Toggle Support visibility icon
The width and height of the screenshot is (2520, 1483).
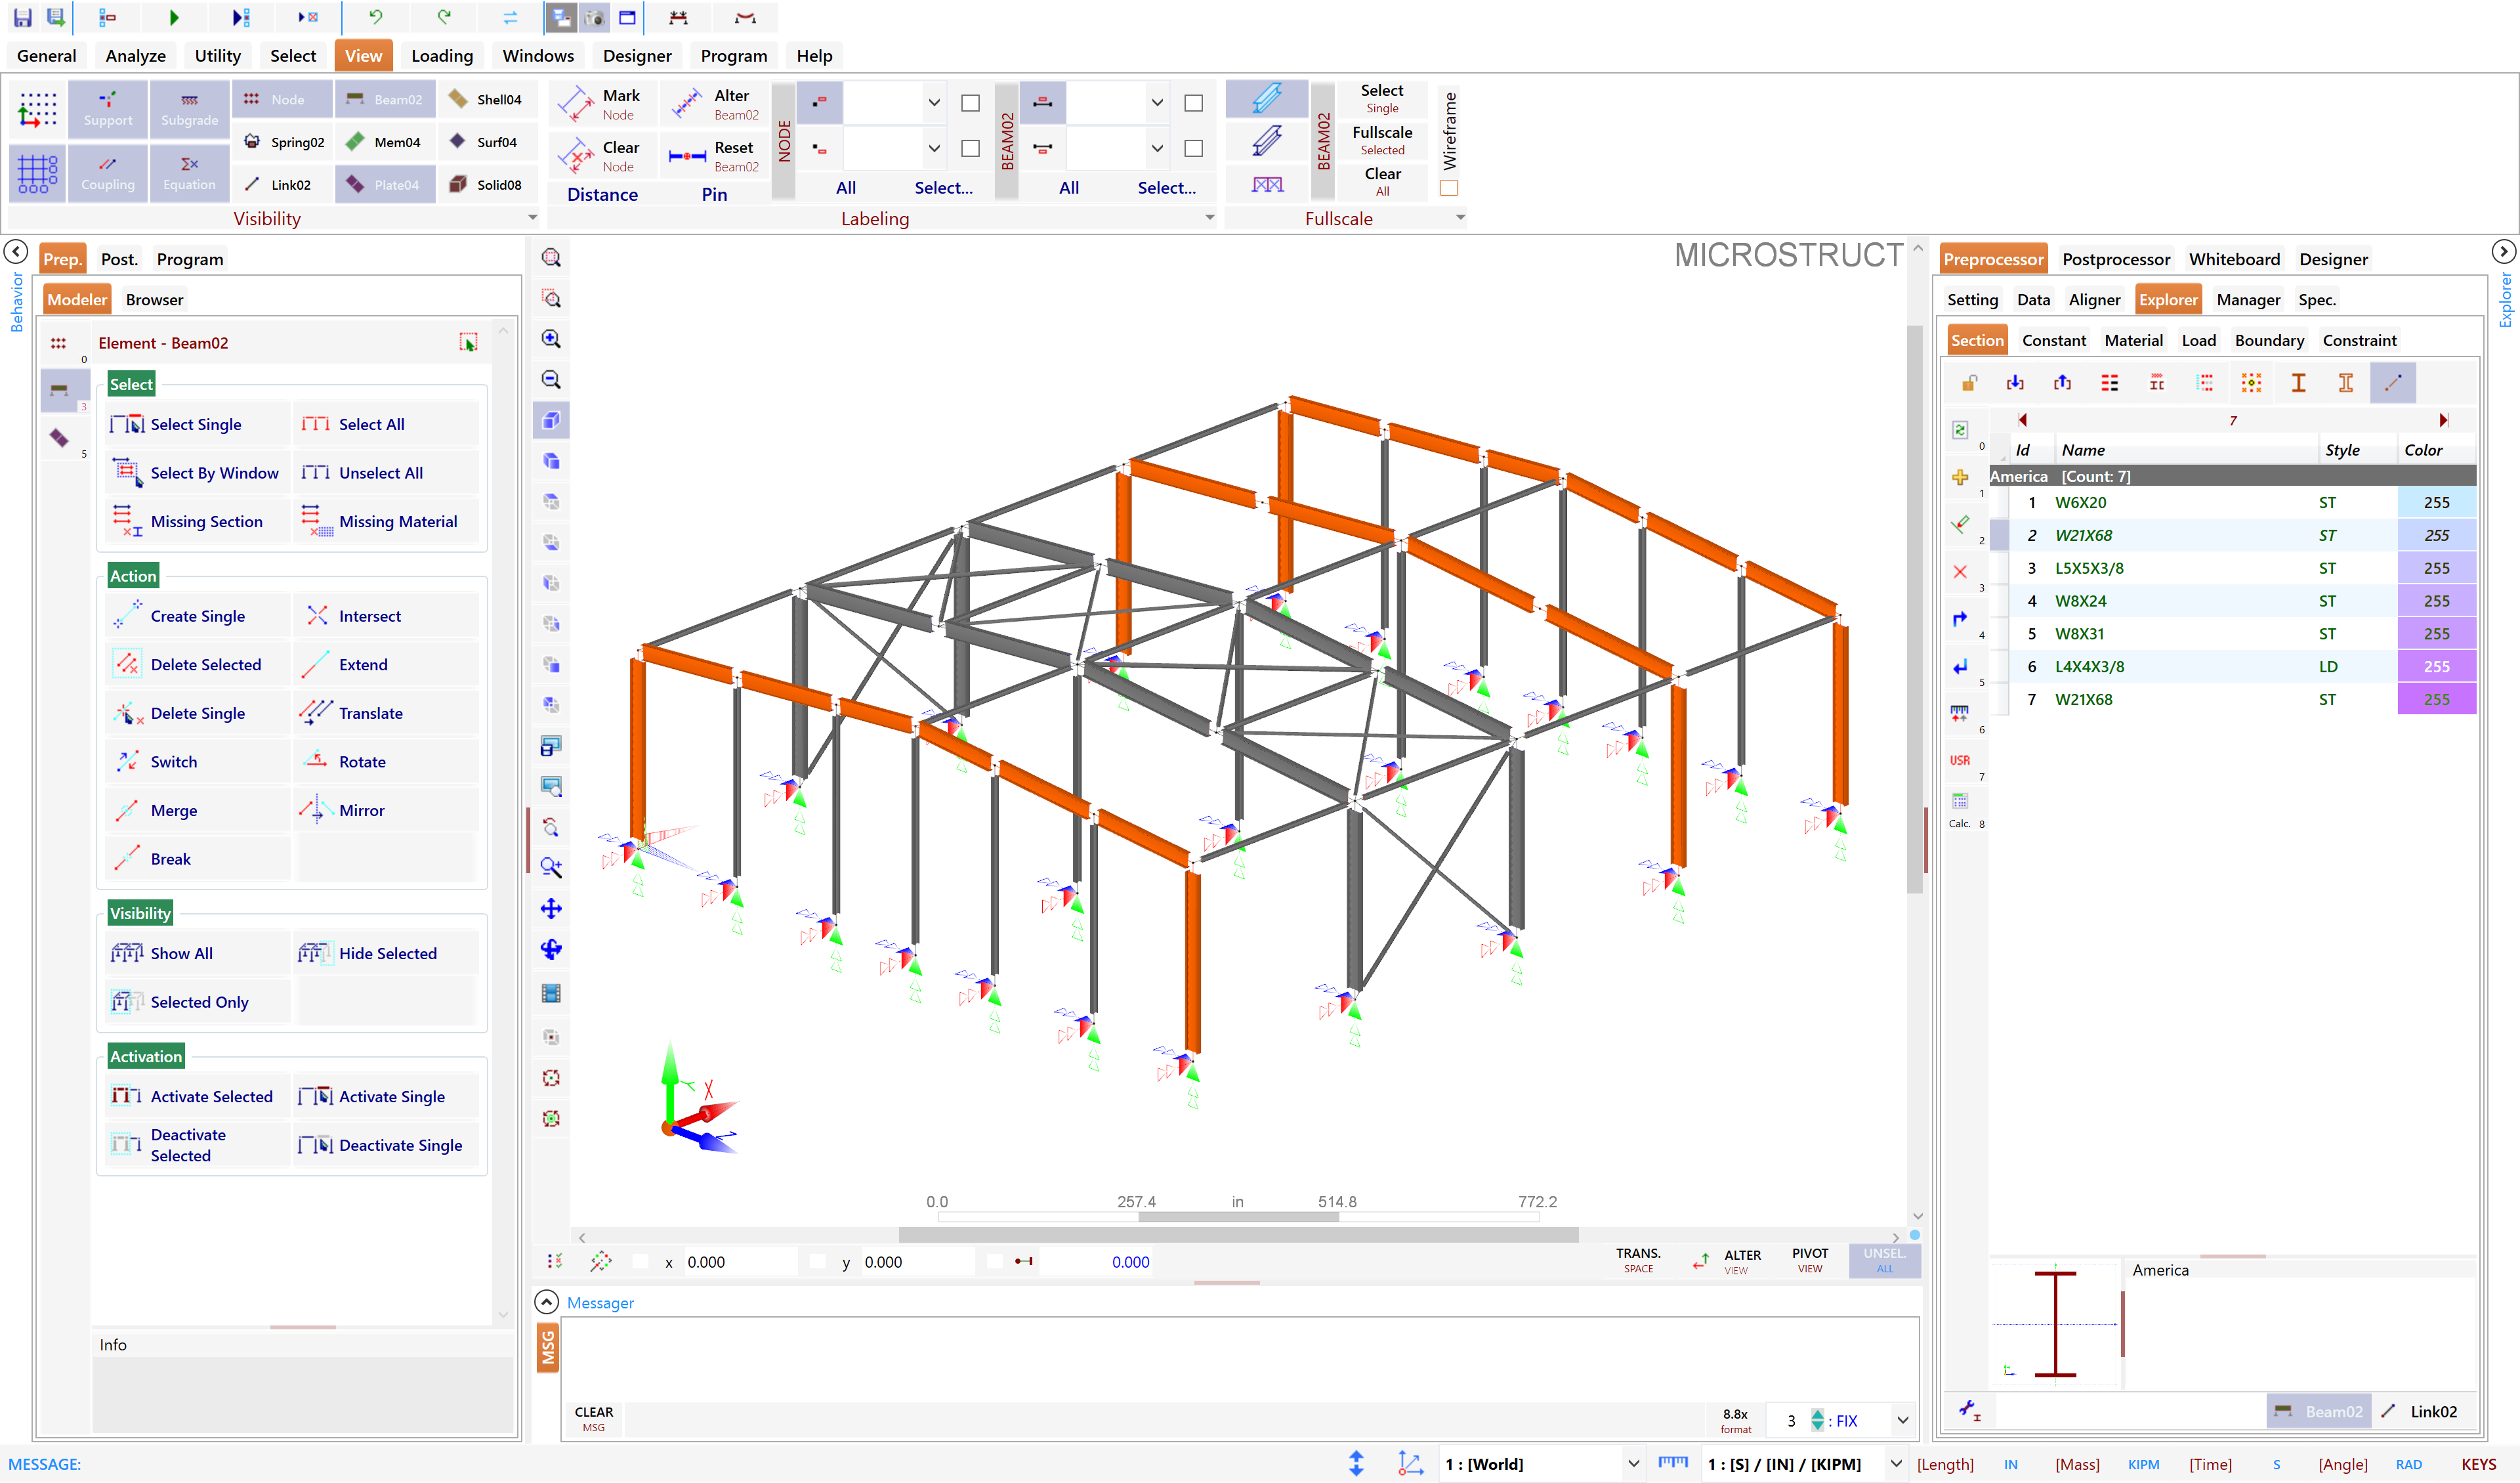(x=108, y=108)
